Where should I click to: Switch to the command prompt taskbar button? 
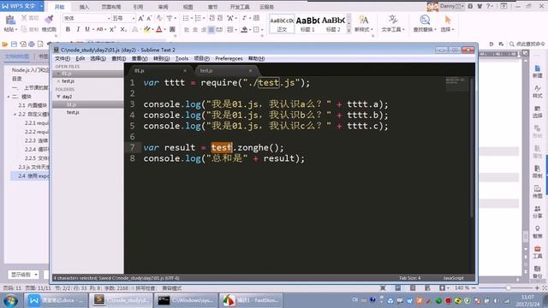pos(187,300)
